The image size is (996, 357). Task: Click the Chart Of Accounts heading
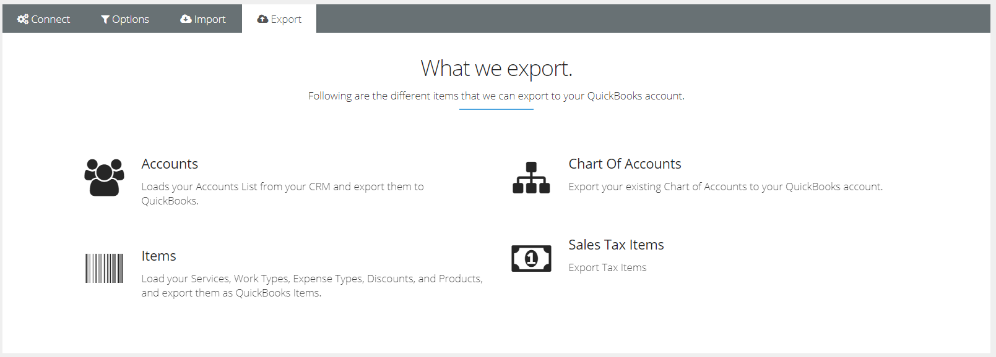[x=625, y=164]
